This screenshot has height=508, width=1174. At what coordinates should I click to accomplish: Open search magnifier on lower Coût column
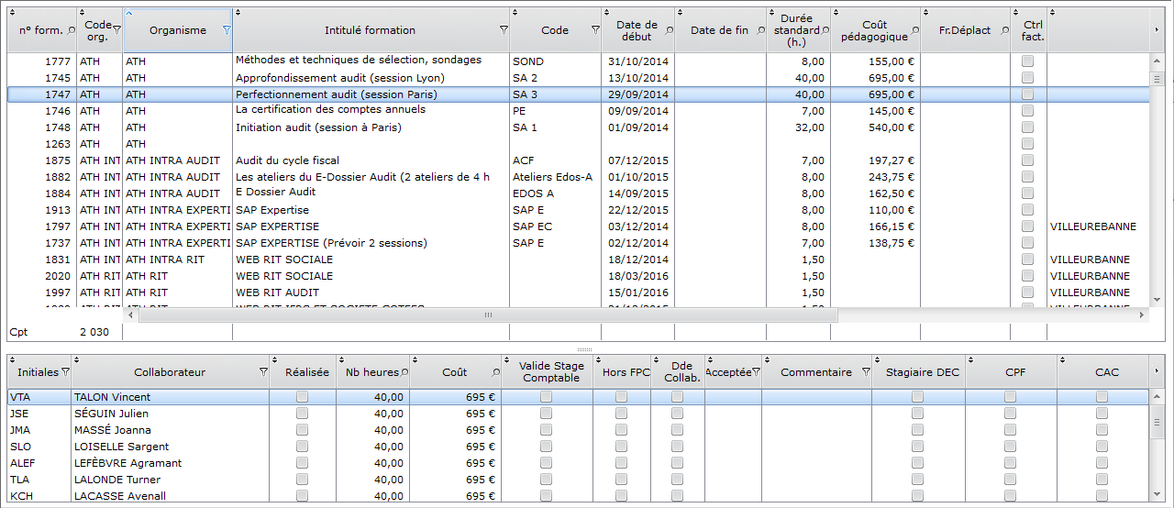pos(496,372)
